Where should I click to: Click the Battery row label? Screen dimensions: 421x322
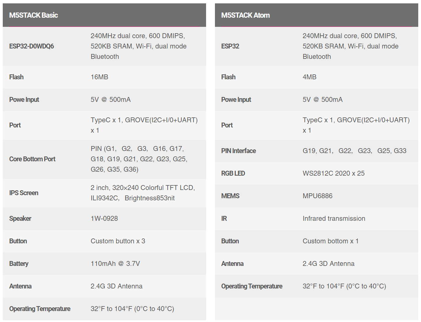click(19, 264)
